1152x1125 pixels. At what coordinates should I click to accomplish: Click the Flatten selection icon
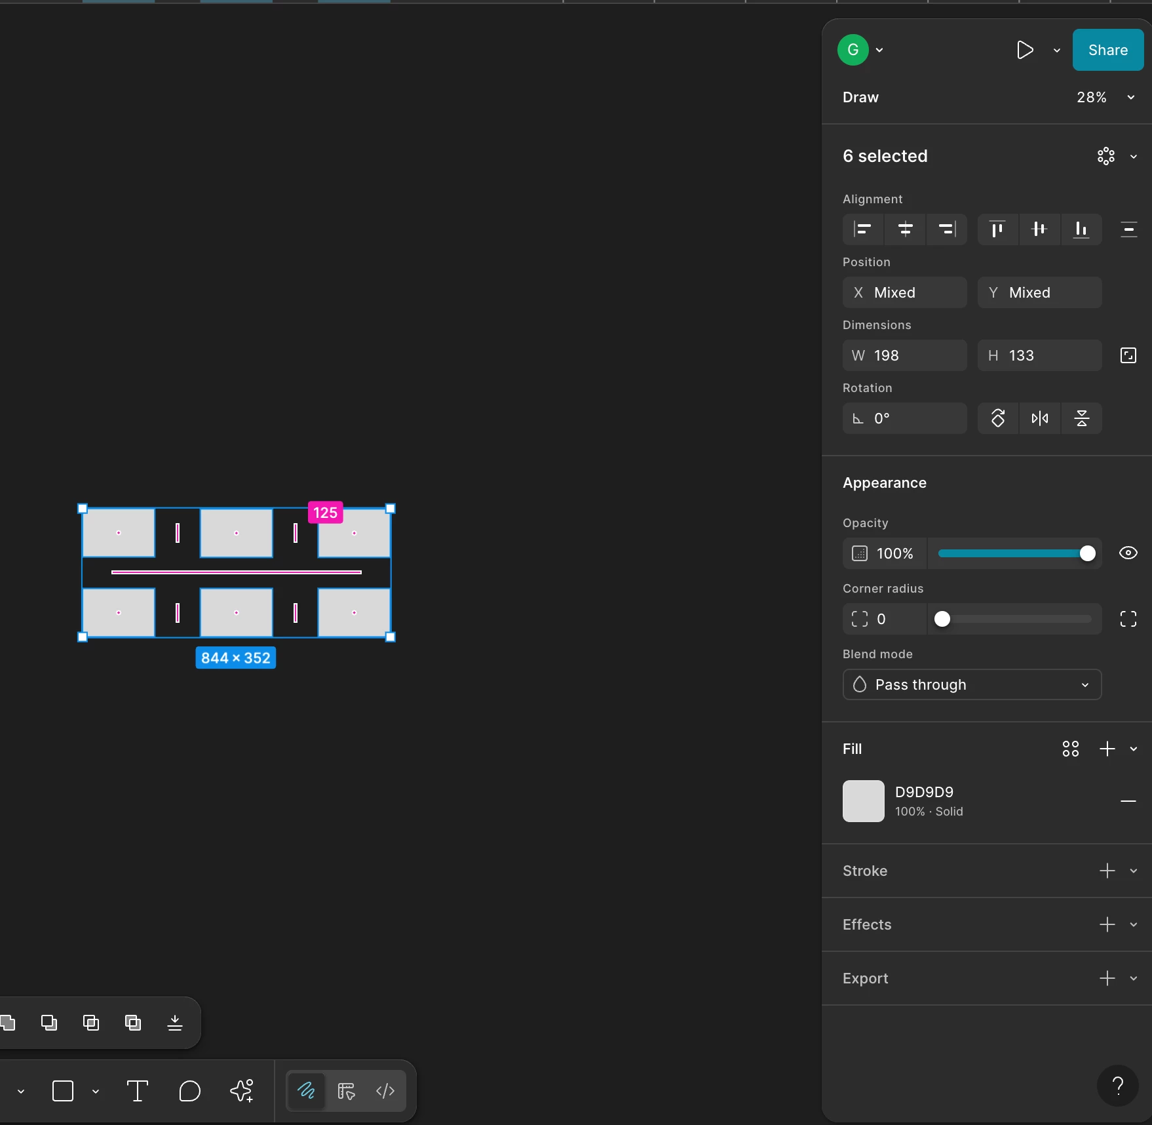coord(175,1023)
